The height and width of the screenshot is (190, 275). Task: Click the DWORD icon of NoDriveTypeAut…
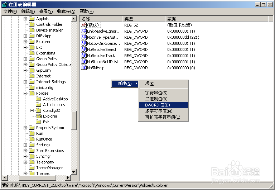(84, 37)
